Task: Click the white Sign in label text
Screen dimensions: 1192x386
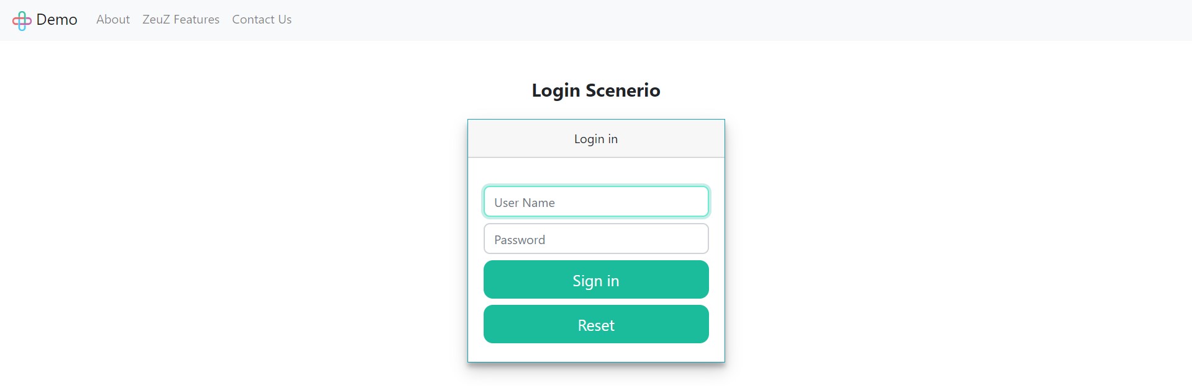Action: pyautogui.click(x=596, y=281)
